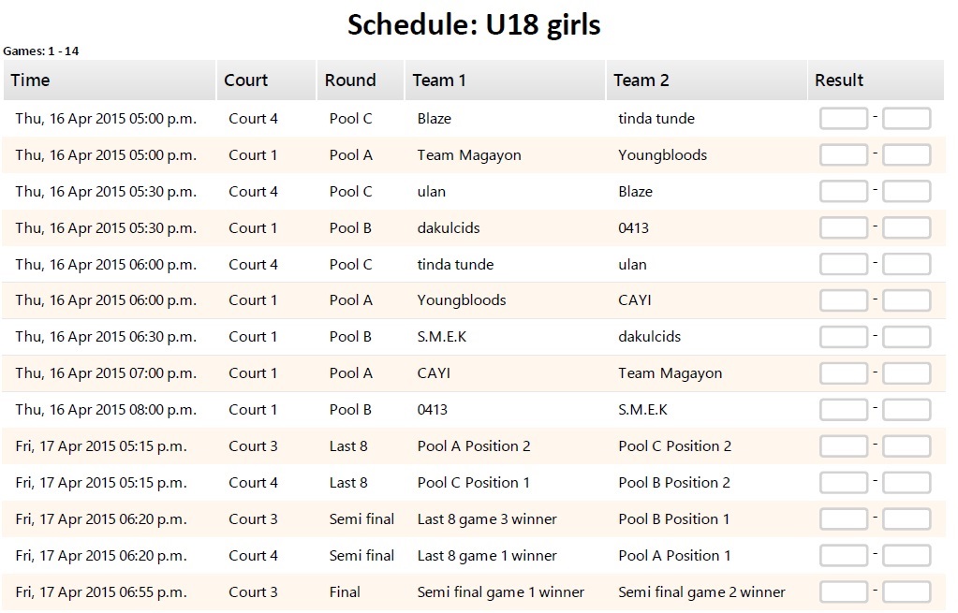Select right score box for dakulcids vs 0413
Screen dimensions: 958x613
pyautogui.click(x=906, y=228)
